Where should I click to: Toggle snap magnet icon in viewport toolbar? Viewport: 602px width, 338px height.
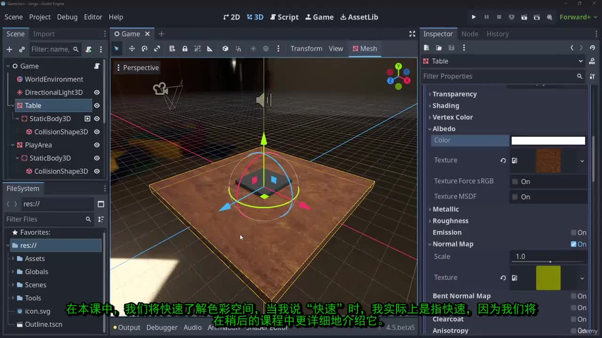[x=238, y=49]
